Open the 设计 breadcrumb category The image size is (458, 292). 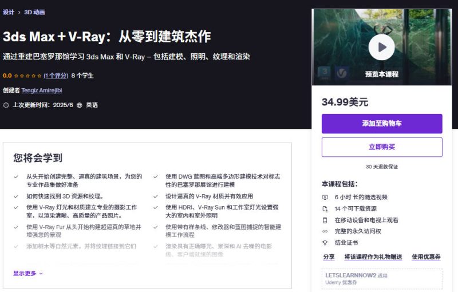9,12
